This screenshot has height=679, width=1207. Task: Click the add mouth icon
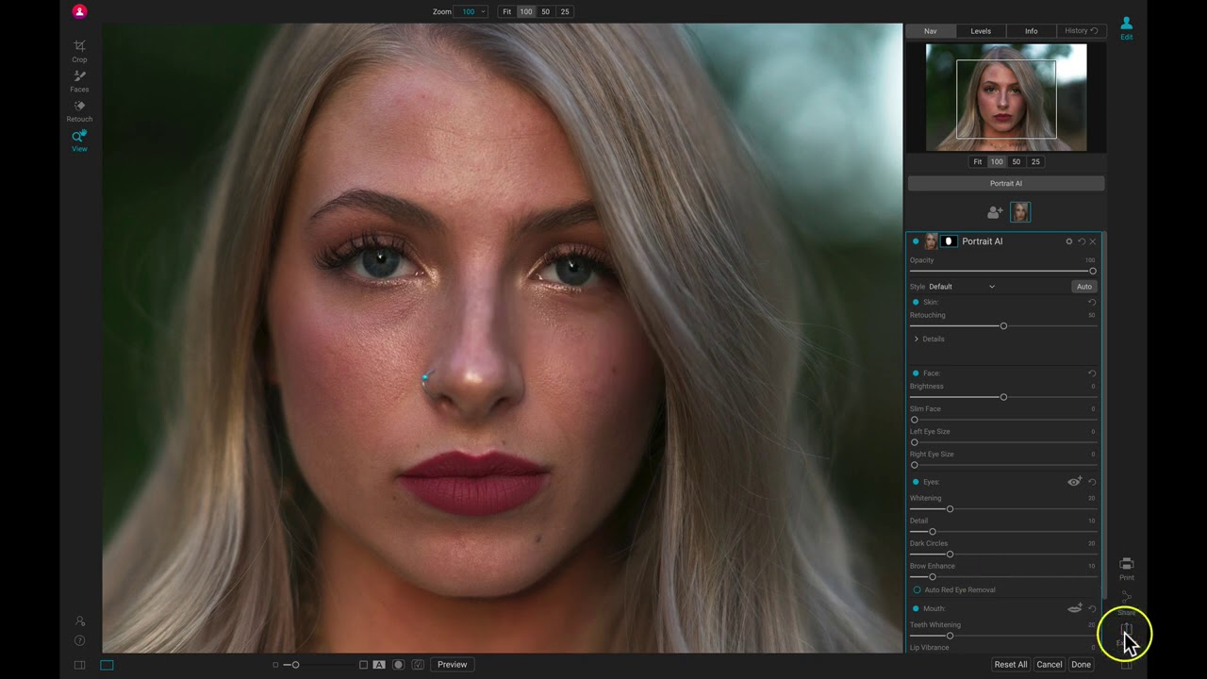pos(1074,609)
